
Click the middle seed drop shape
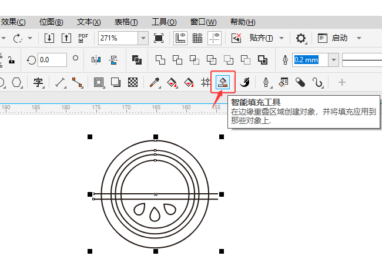tap(155, 214)
